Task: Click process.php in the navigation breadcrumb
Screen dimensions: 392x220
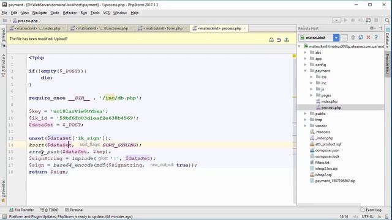Action: click(x=25, y=21)
